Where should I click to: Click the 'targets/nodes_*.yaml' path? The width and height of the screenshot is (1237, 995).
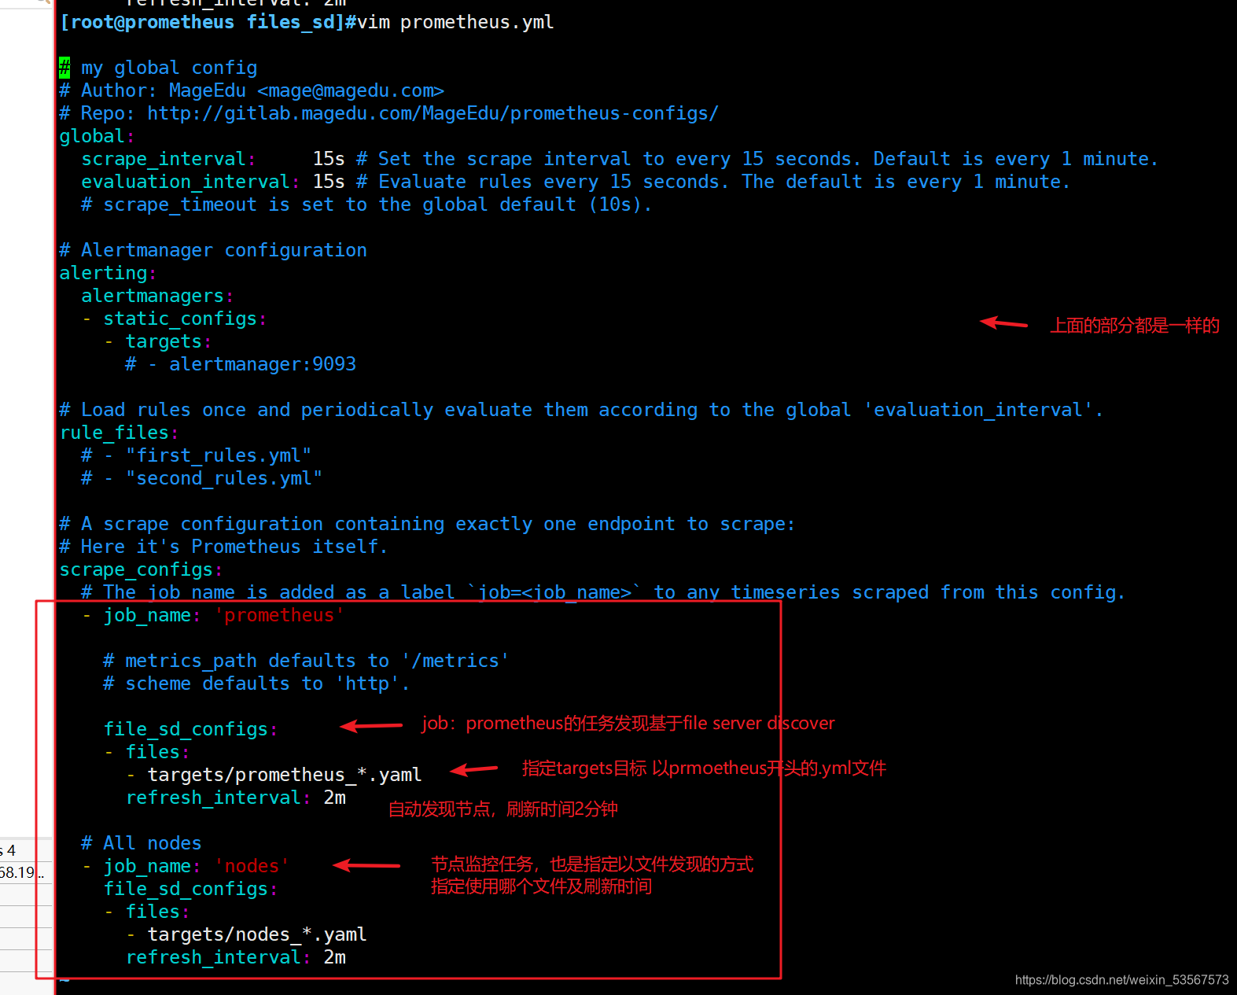[257, 934]
